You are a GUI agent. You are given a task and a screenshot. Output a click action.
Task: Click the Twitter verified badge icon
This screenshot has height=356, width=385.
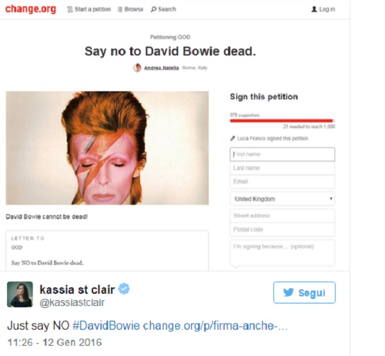click(124, 289)
